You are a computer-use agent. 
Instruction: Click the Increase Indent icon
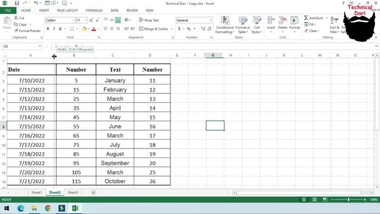[x=132, y=29]
